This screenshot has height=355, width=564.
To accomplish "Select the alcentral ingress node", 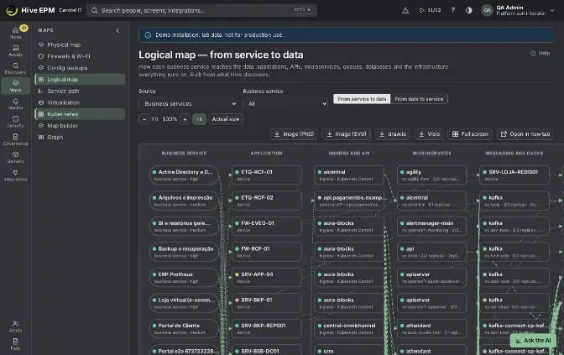I will click(x=349, y=175).
